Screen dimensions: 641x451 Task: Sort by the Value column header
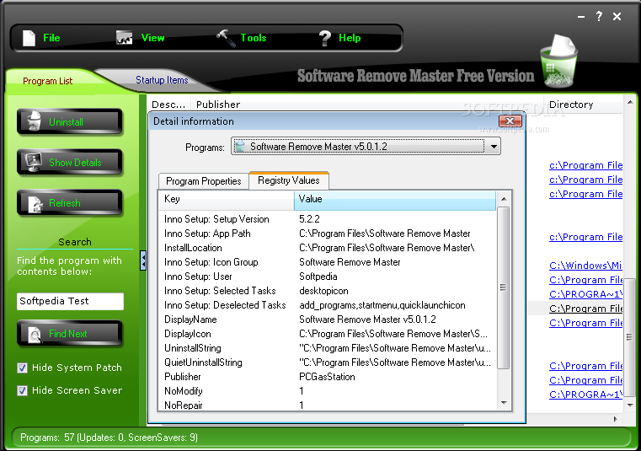pos(394,199)
